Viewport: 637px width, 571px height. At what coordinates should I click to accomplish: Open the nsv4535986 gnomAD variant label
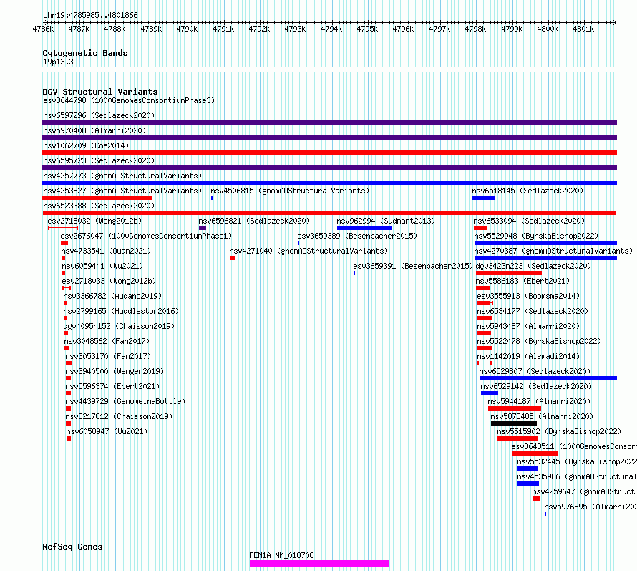pyautogui.click(x=577, y=476)
